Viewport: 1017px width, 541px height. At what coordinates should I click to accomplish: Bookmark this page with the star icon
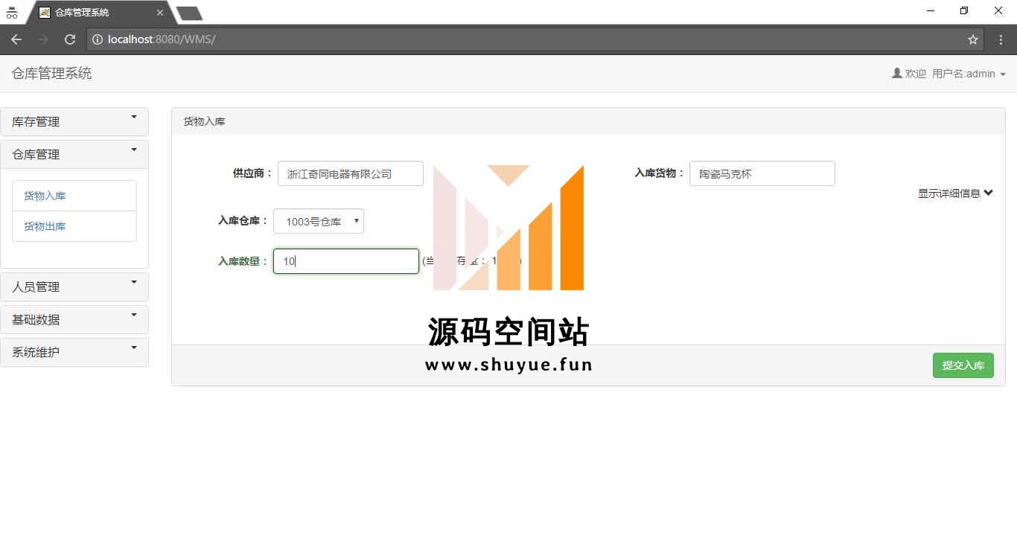click(x=972, y=39)
